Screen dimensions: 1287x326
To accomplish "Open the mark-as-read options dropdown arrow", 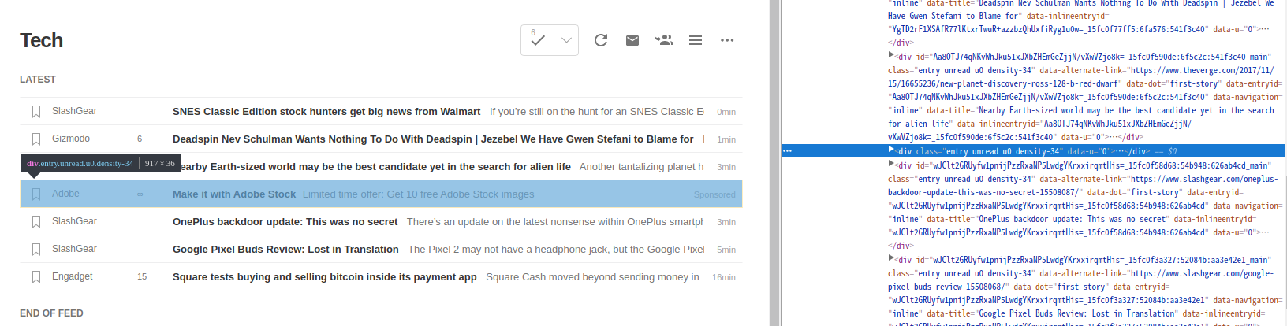I will [566, 40].
